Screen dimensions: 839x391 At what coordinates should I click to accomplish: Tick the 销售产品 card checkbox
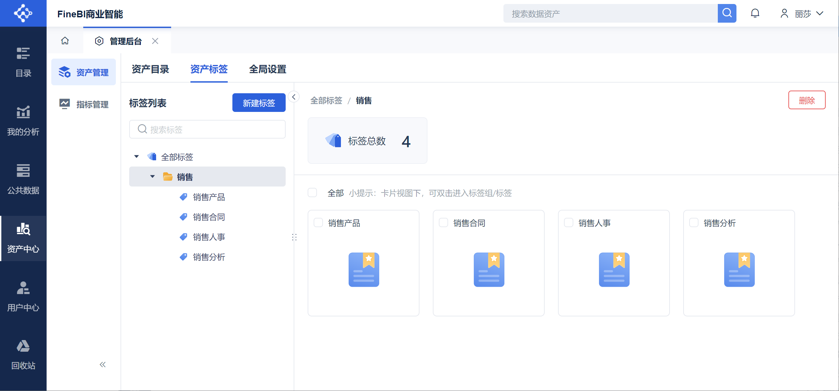click(x=318, y=222)
